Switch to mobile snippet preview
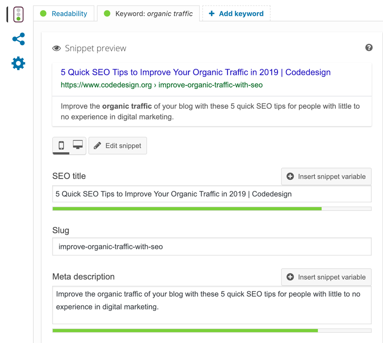 point(62,145)
